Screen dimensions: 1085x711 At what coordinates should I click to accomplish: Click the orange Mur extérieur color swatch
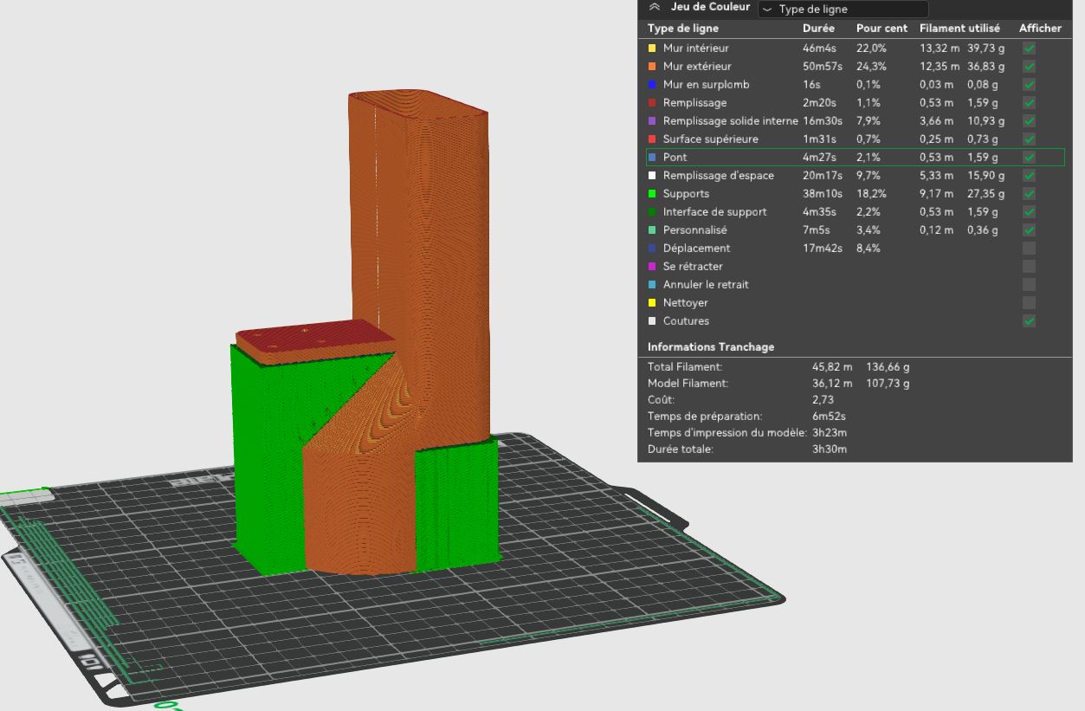652,67
